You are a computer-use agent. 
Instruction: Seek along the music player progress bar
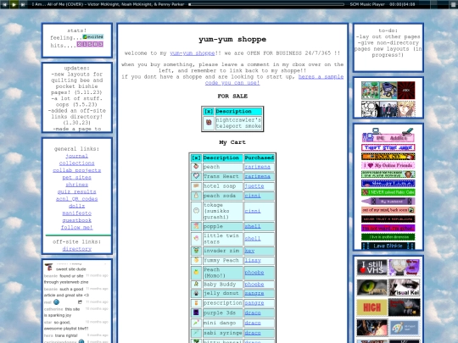coord(266,4)
